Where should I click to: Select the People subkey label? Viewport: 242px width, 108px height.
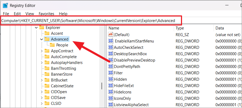(x=62, y=45)
